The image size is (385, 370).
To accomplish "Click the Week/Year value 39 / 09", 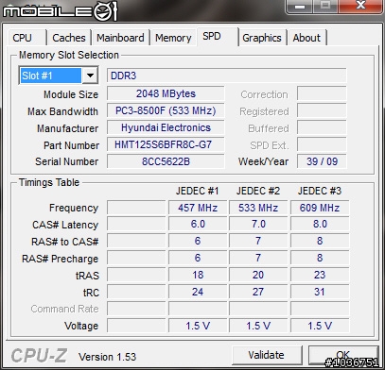I will pyautogui.click(x=322, y=161).
